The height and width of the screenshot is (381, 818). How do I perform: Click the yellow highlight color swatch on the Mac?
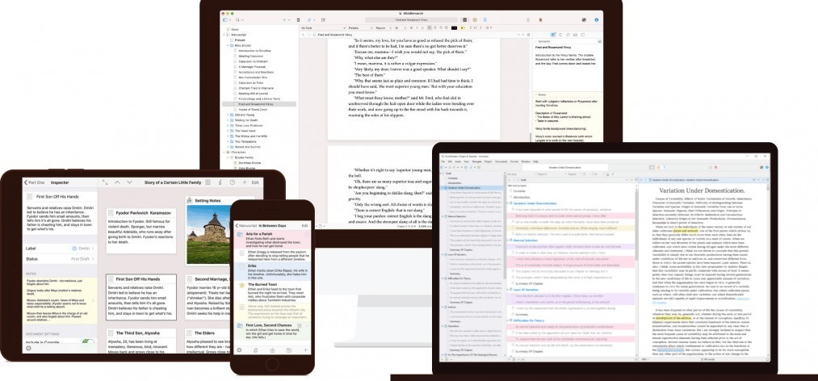(x=463, y=27)
